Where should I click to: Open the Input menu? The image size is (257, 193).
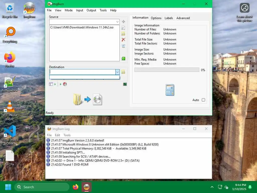click(x=80, y=10)
